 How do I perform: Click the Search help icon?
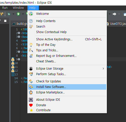click(x=31, y=27)
